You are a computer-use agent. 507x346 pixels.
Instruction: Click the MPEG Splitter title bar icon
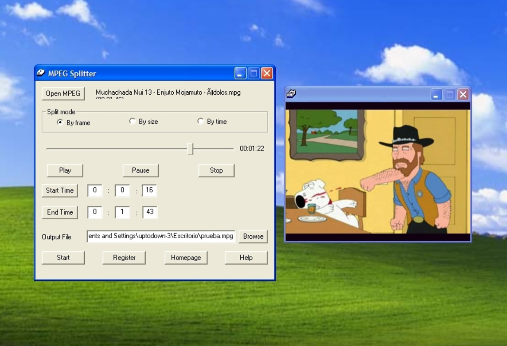click(x=41, y=73)
